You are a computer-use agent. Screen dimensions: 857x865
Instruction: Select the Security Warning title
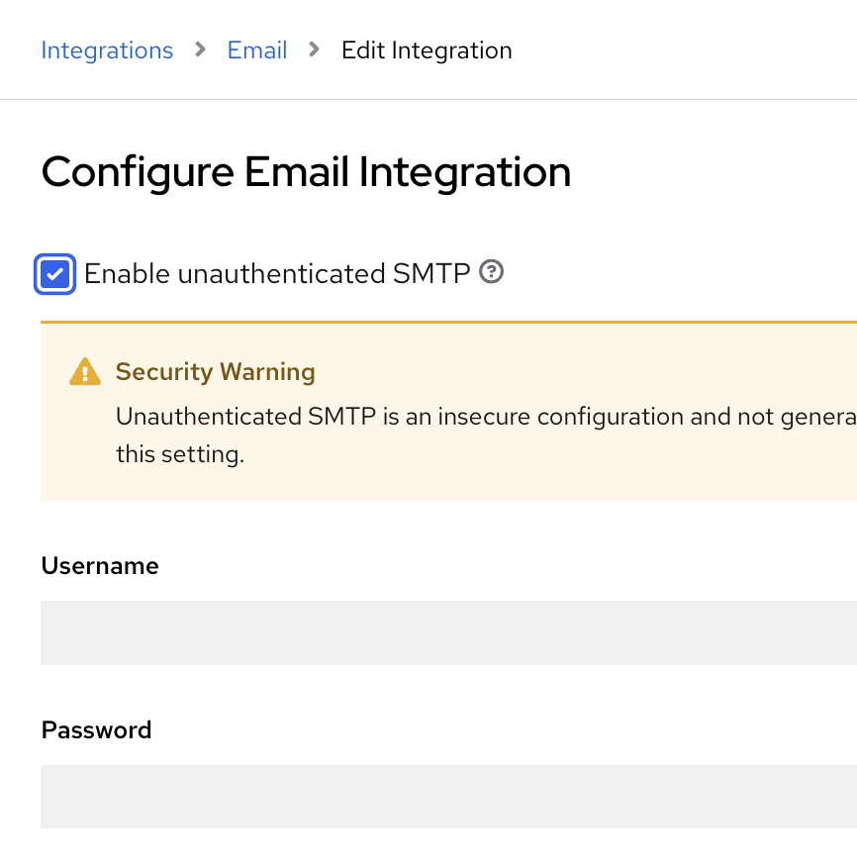[215, 372]
